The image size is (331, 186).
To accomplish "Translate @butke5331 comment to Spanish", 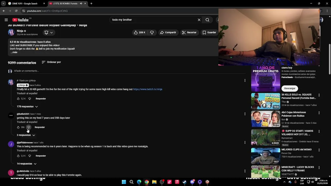I will 27,122.
